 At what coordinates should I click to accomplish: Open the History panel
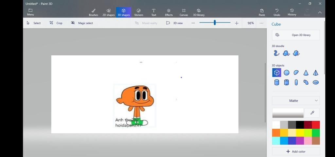292,12
